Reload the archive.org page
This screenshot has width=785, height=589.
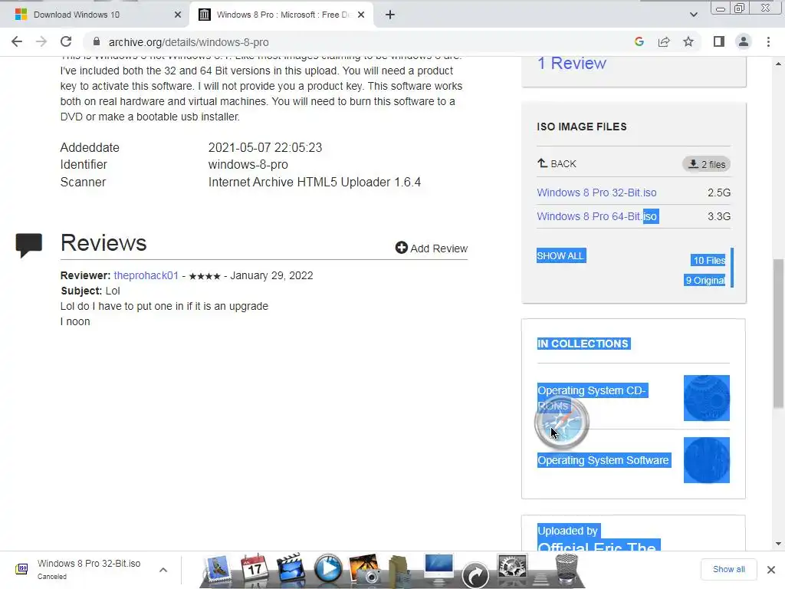coord(66,41)
